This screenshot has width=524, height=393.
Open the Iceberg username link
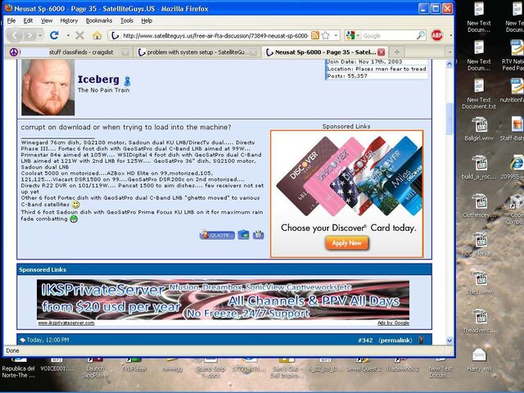[x=98, y=79]
